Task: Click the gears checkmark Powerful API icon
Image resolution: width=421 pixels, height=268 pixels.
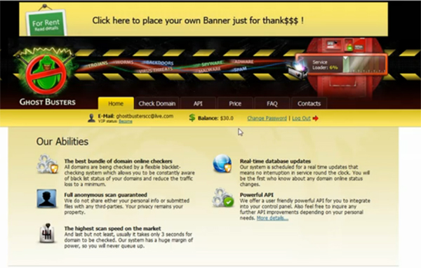Action: tap(222, 198)
